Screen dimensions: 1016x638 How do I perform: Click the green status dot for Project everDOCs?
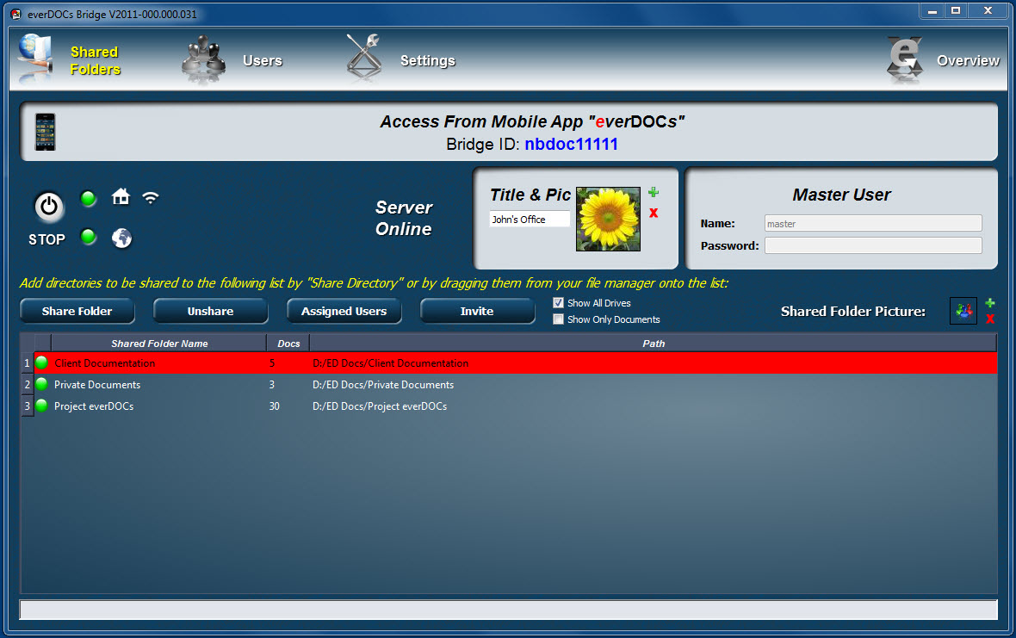click(x=42, y=406)
